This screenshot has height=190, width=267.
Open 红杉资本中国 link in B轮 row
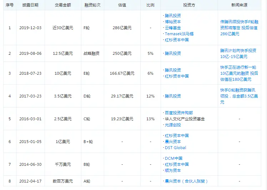(x=177, y=164)
